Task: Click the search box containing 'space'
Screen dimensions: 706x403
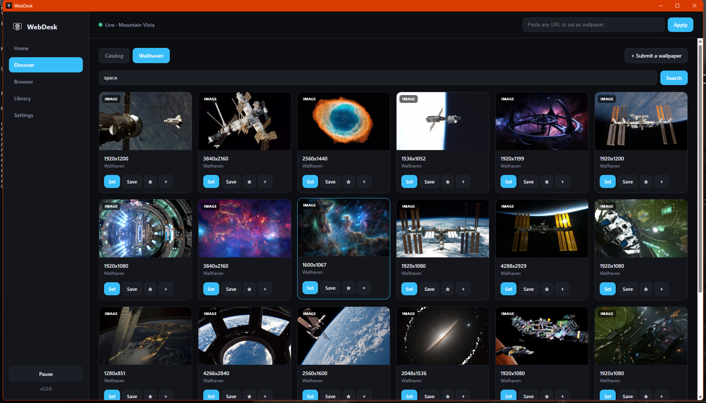Action: coord(378,78)
